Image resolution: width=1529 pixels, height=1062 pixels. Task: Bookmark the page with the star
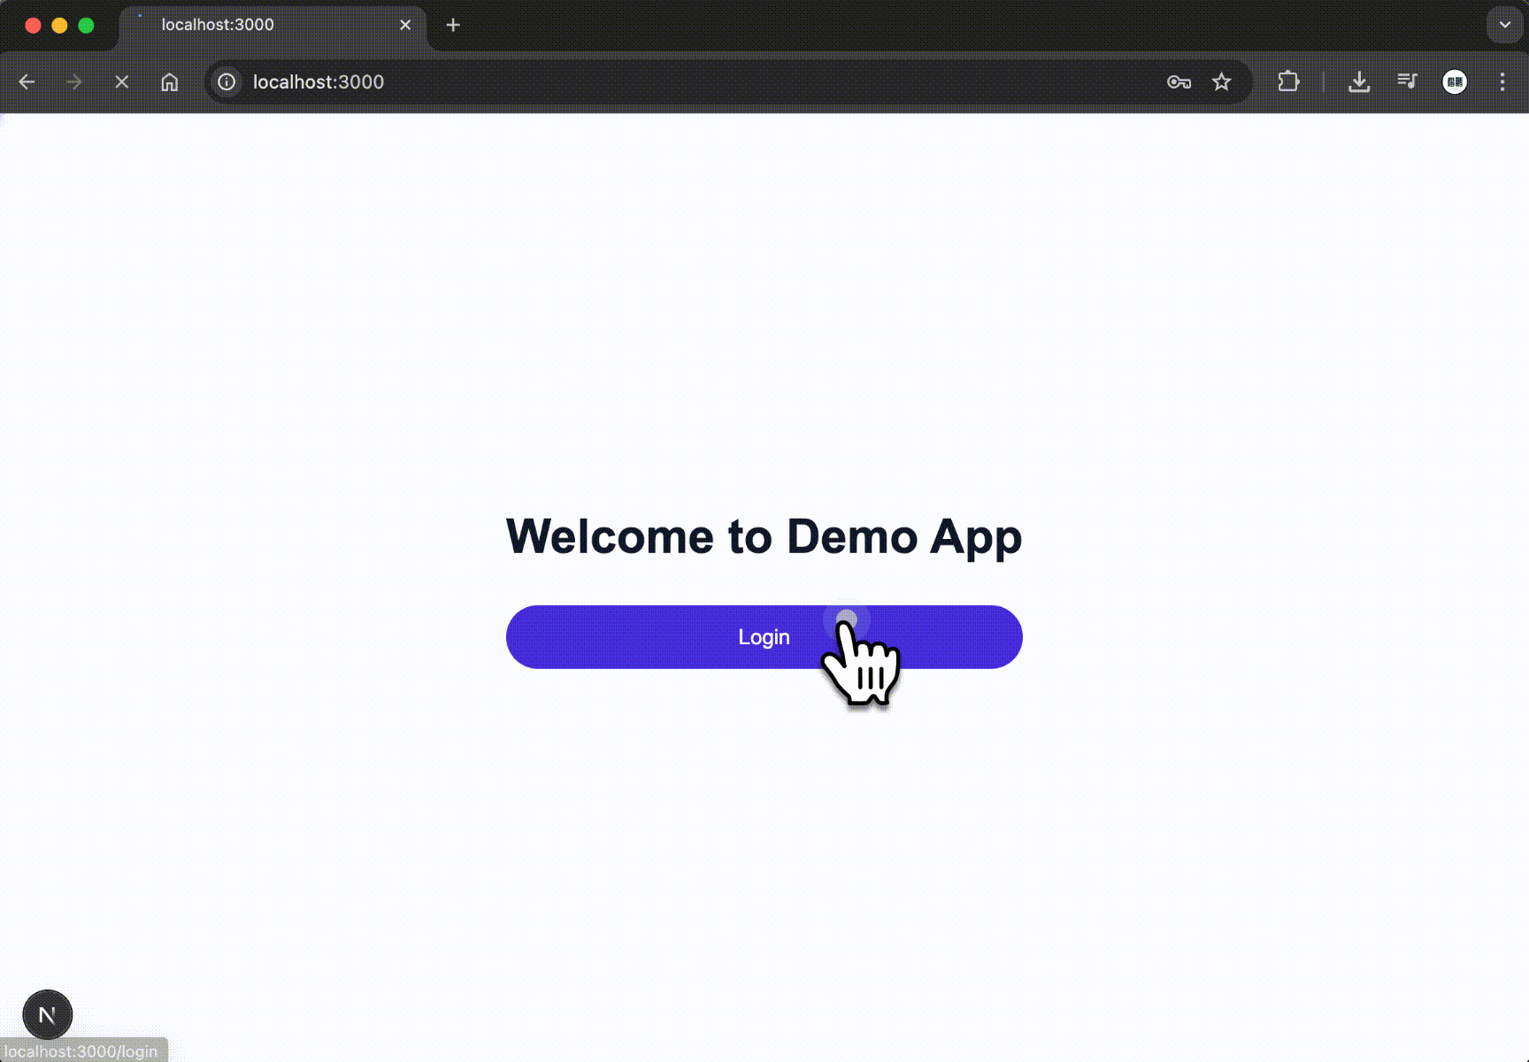click(1222, 81)
